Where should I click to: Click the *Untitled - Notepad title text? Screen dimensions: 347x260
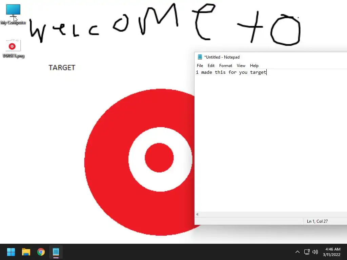point(222,57)
